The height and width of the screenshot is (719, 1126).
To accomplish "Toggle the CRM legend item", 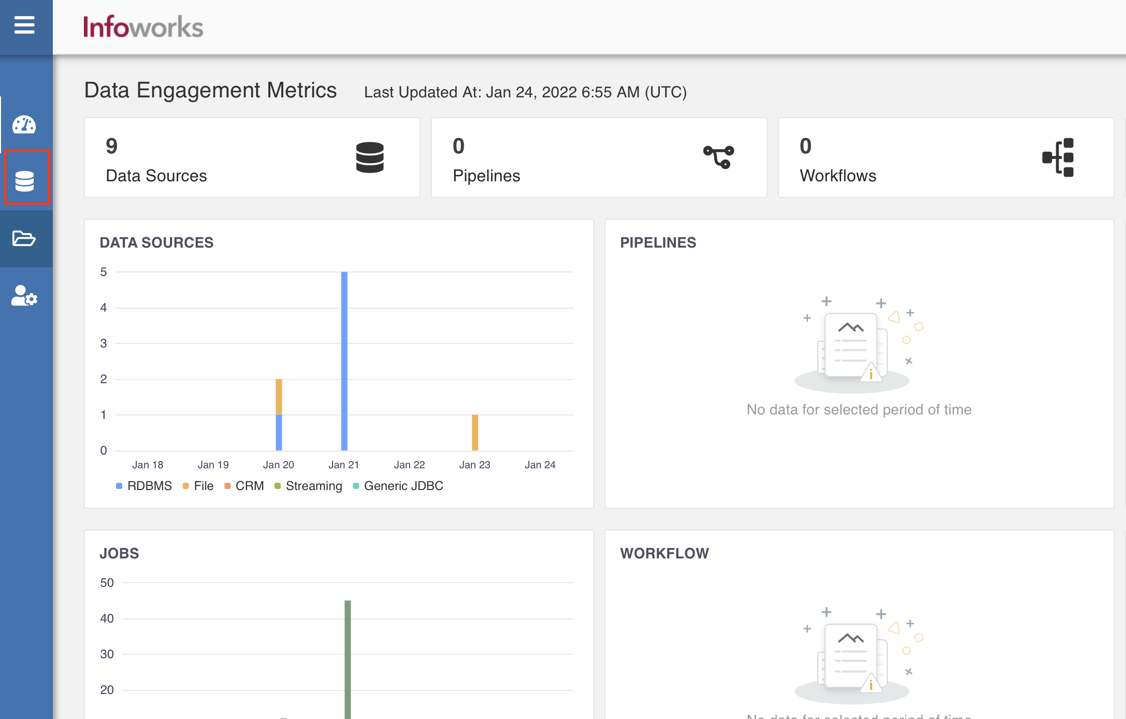I will [244, 486].
